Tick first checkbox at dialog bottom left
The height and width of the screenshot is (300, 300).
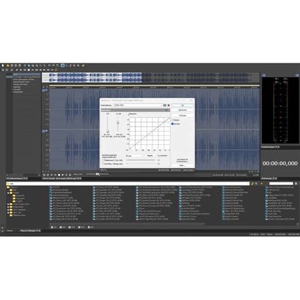[103, 160]
